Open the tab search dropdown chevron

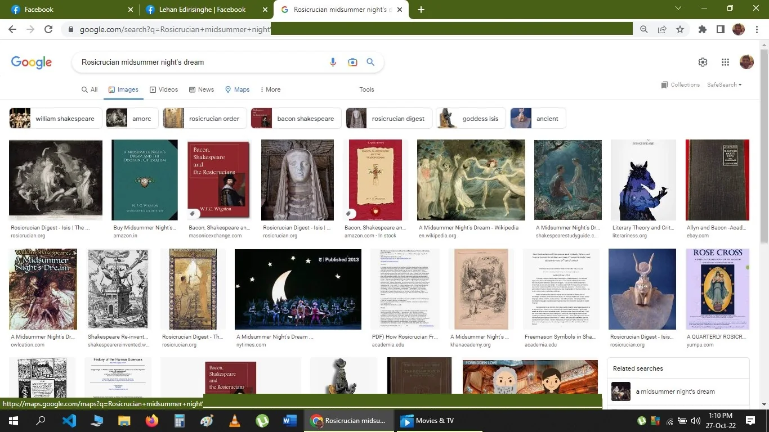[x=678, y=8]
